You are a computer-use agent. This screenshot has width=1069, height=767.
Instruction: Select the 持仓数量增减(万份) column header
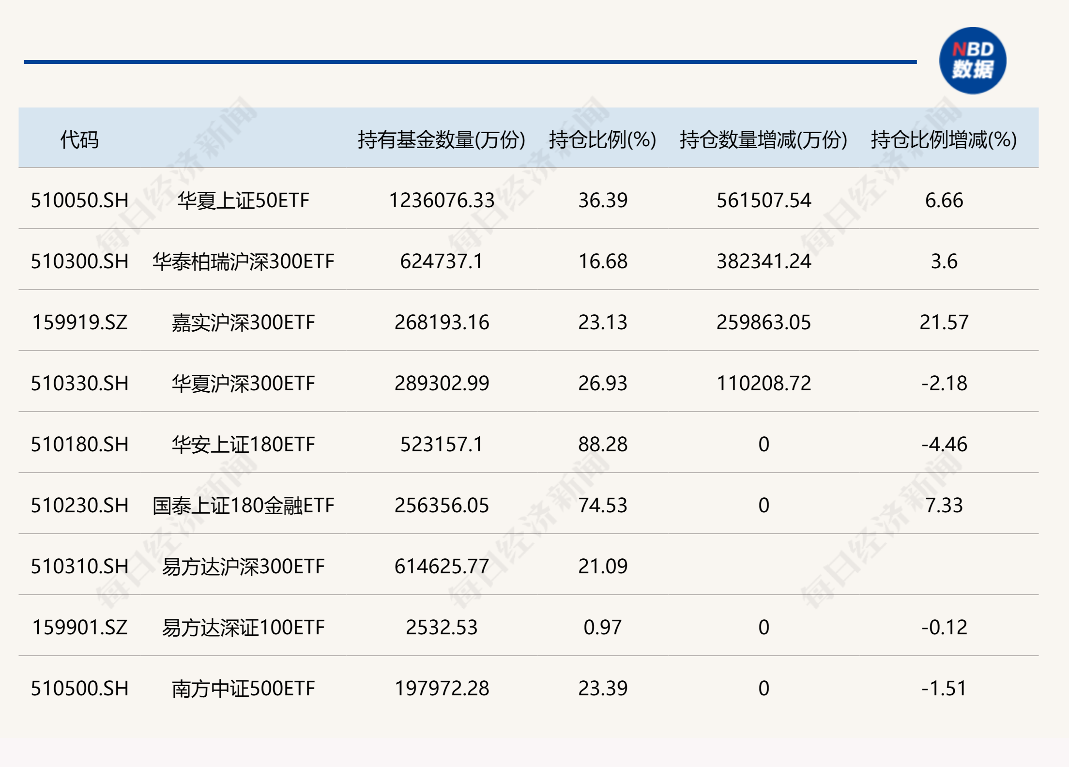coord(764,139)
